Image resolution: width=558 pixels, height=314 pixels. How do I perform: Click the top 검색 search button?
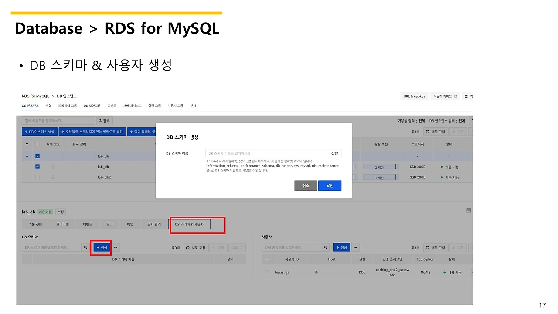pos(105,120)
